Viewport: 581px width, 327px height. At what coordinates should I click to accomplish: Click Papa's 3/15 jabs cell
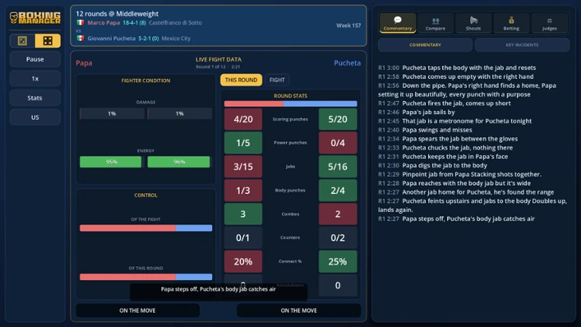pos(243,167)
